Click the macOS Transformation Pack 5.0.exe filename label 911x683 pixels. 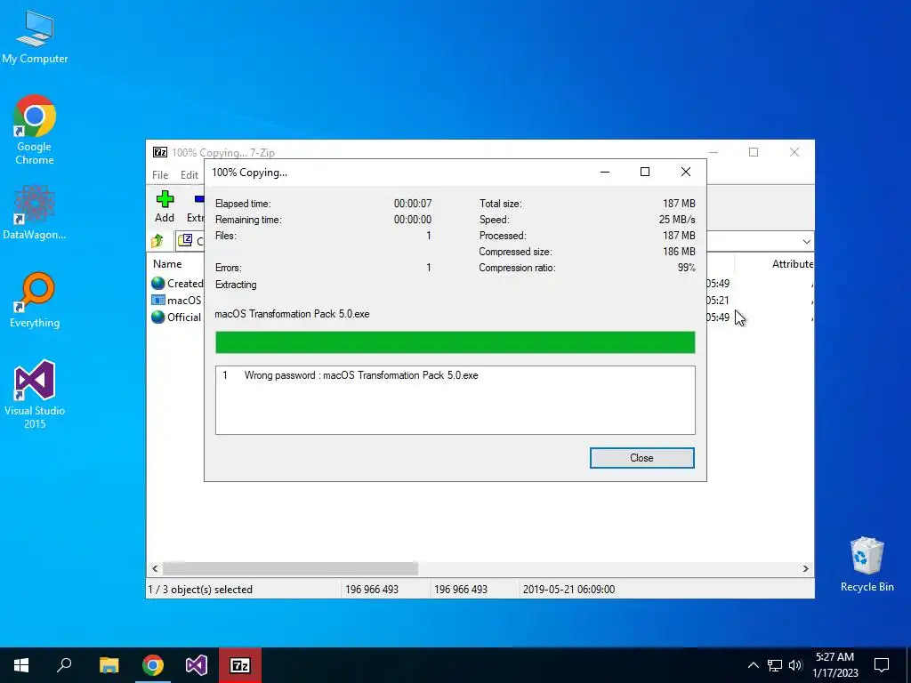tap(292, 314)
